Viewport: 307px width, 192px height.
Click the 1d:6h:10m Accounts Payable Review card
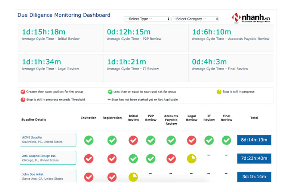(231, 38)
